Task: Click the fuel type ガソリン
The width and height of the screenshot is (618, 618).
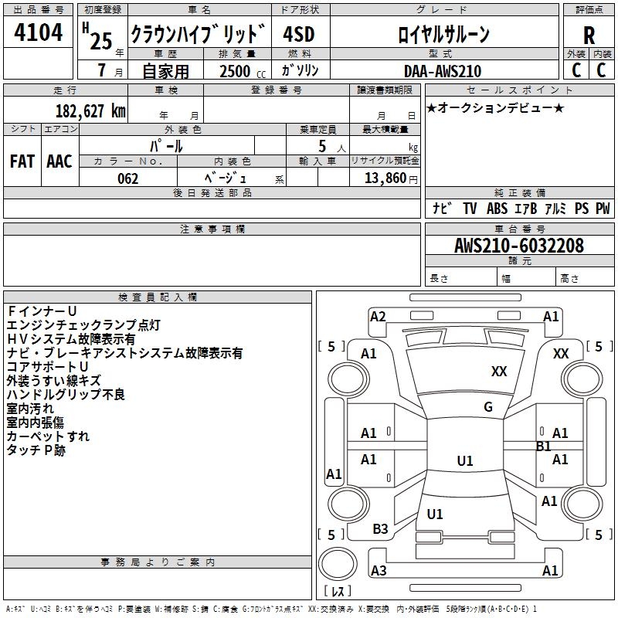Action: 300,70
